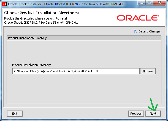Click the 'Provide the directories' description text

click(36, 18)
